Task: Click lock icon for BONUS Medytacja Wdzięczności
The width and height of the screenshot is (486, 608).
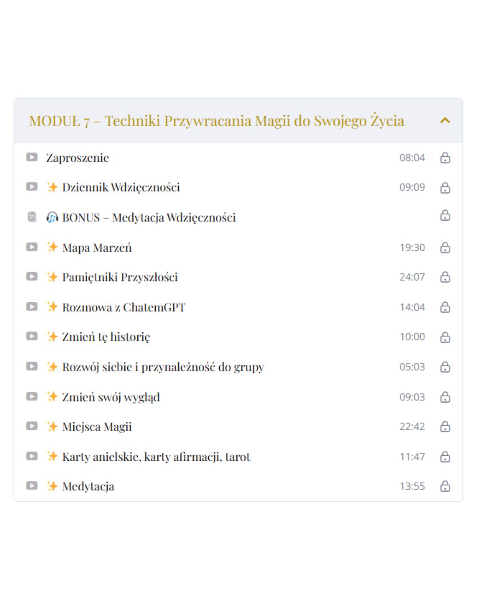Action: click(x=445, y=215)
